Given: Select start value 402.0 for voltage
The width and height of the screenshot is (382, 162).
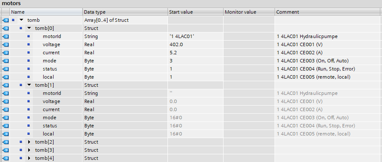Looking at the screenshot, I should click(195, 45).
